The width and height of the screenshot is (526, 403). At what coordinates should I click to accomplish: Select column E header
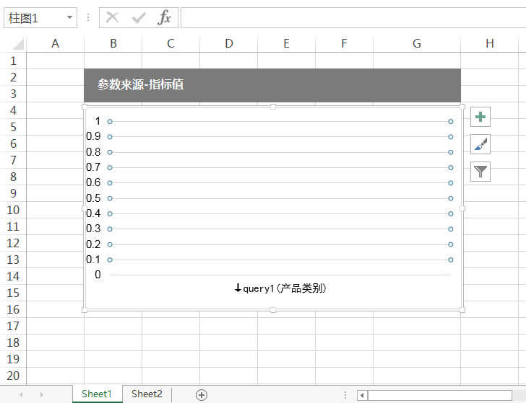click(286, 43)
